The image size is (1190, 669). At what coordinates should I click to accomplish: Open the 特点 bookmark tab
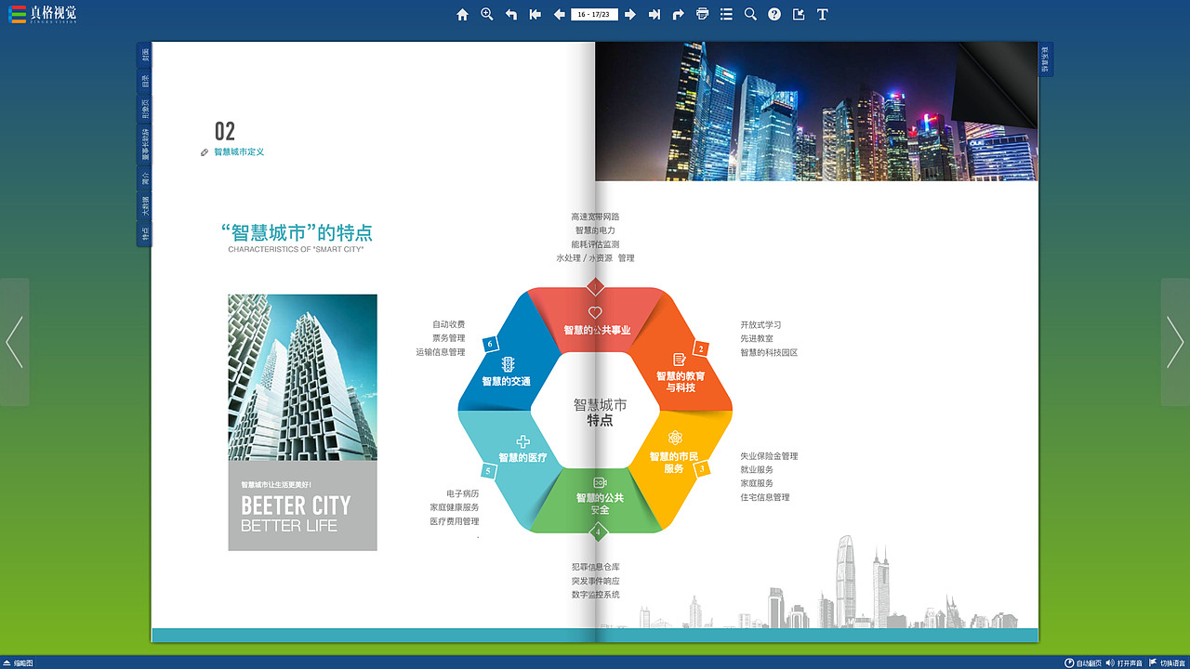(x=144, y=234)
